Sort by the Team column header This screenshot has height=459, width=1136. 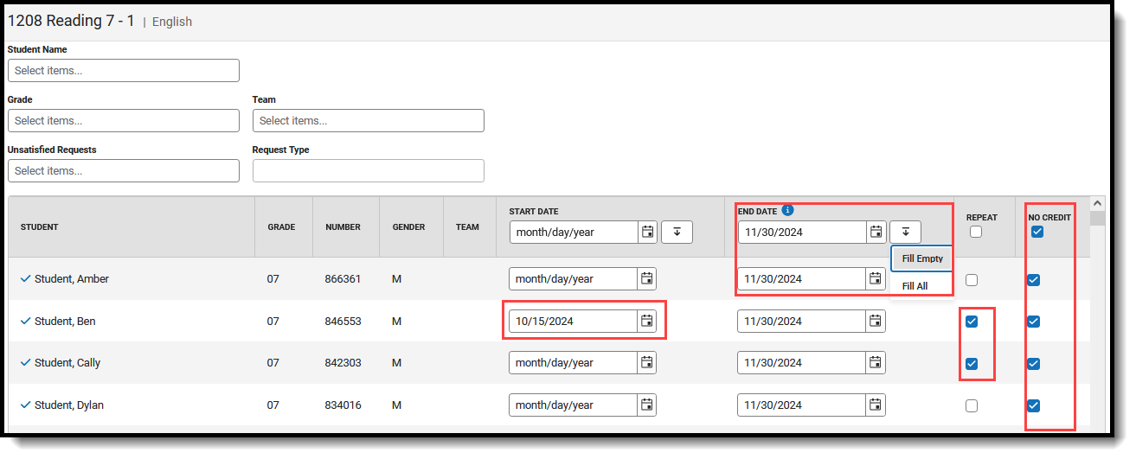pos(467,227)
